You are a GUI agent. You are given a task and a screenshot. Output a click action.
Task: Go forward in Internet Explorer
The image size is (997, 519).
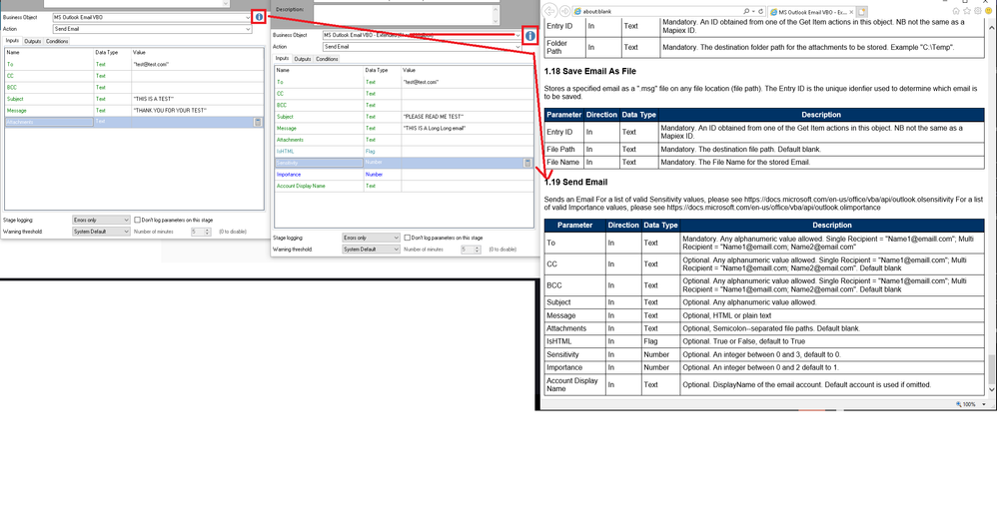564,11
